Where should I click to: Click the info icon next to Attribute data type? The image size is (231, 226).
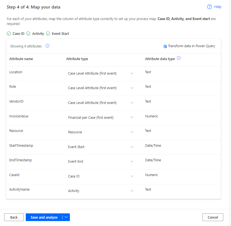click(178, 58)
